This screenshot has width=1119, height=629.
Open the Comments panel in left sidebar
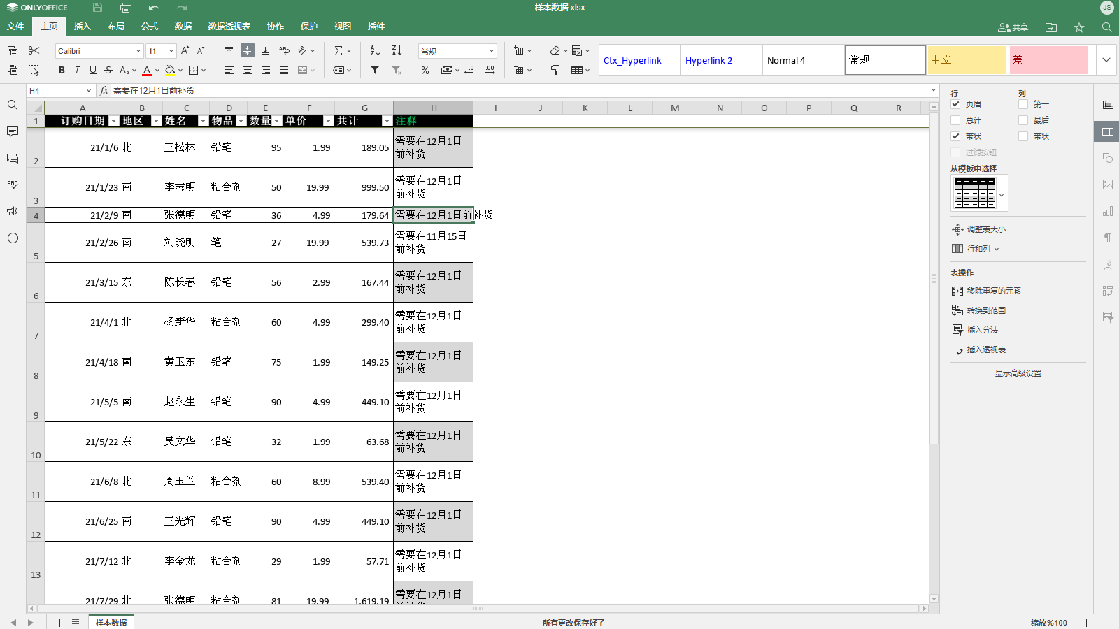[12, 131]
